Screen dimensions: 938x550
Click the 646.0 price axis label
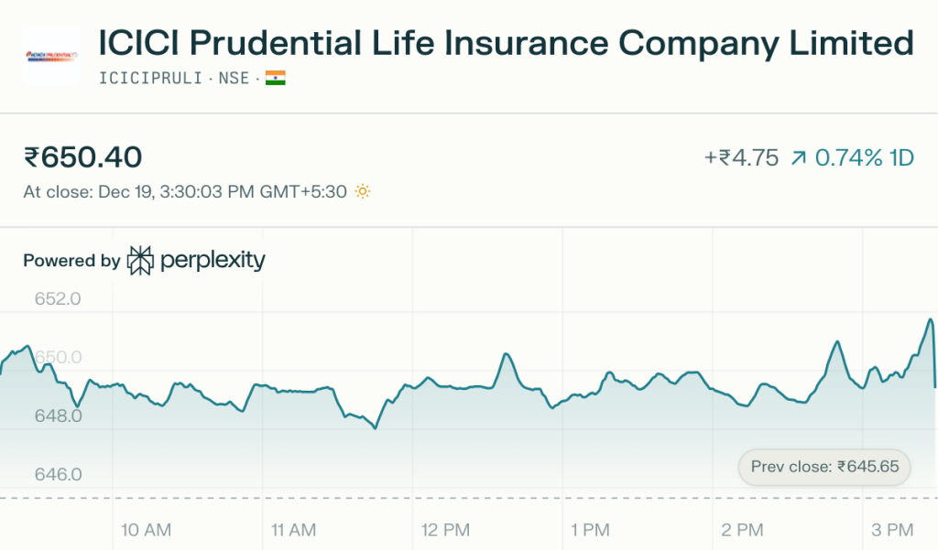pos(59,474)
